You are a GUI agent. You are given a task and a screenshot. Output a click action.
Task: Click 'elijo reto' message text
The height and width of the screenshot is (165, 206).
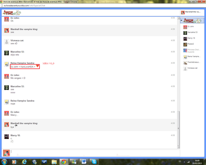click(x=15, y=55)
